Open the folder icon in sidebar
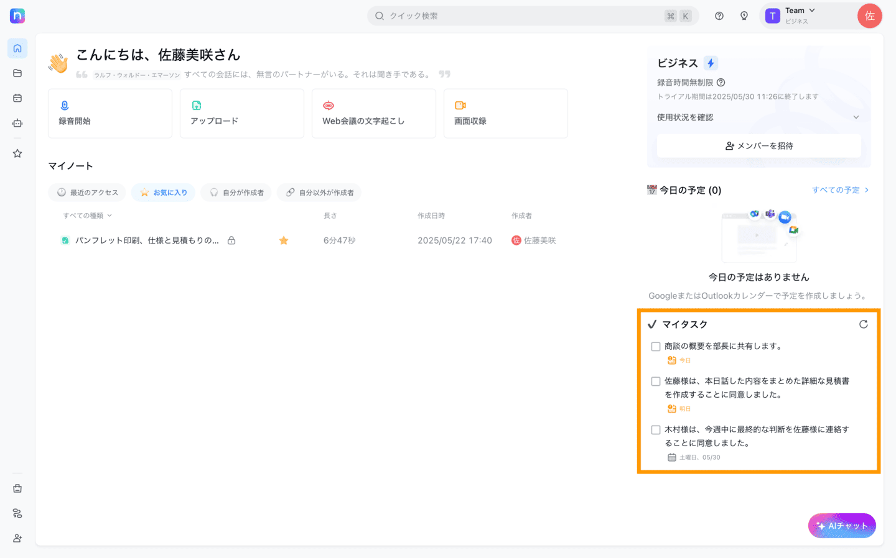This screenshot has width=896, height=558. [x=17, y=73]
